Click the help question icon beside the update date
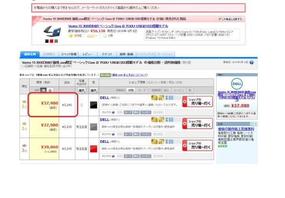Image resolution: width=285 pixels, height=198 pixels. coord(252,62)
